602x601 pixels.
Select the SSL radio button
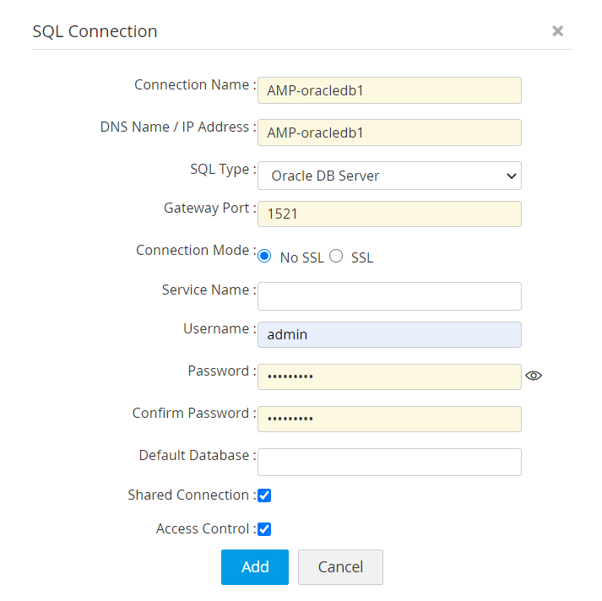point(336,257)
